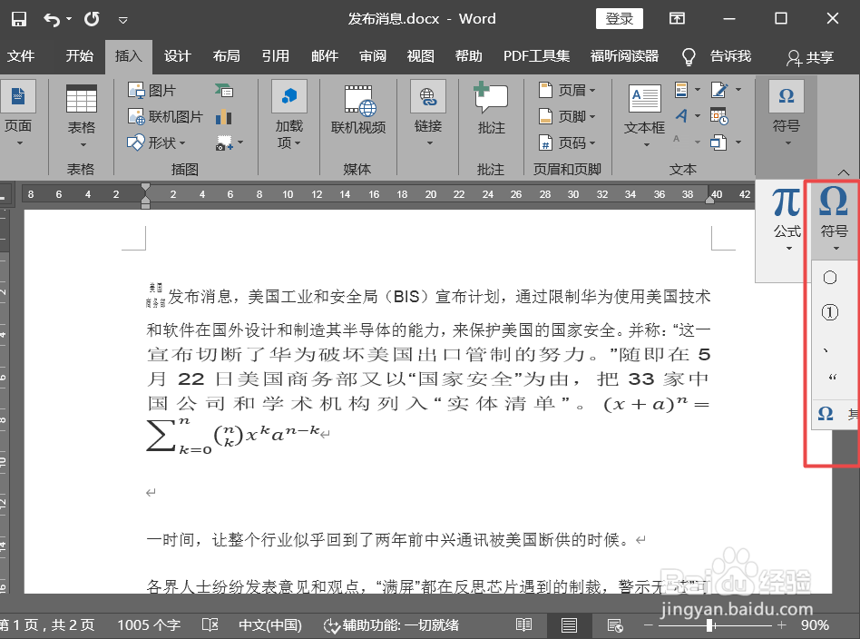This screenshot has height=639, width=860.
Task: Switch to the 设计 tab
Action: [x=177, y=56]
